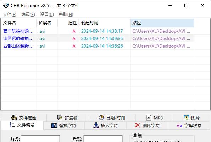This screenshot has height=142, width=211.
Task: Sort by the 创建时间 column header
Action: [x=105, y=23]
